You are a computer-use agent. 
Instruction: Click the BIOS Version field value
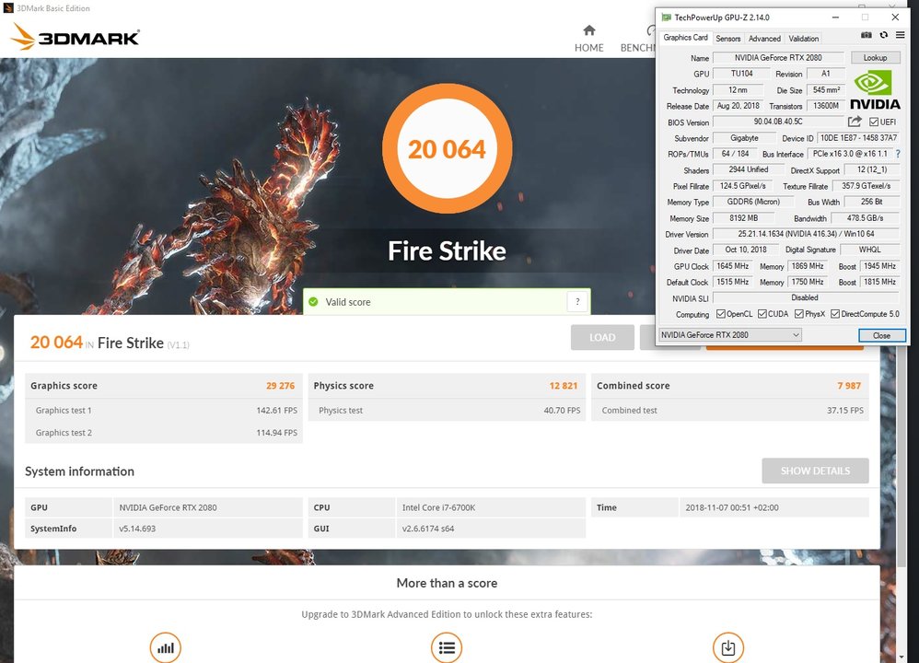click(x=778, y=122)
